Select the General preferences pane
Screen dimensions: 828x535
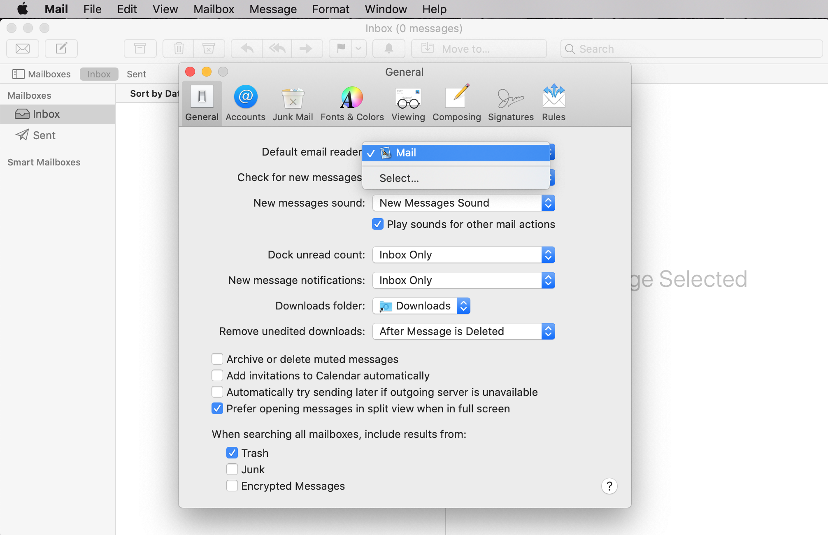pos(202,103)
